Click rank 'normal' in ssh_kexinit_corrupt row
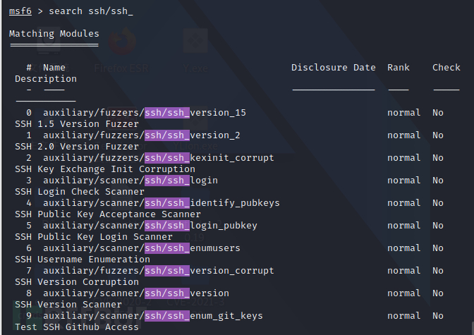This screenshot has height=335, width=474. (404, 158)
